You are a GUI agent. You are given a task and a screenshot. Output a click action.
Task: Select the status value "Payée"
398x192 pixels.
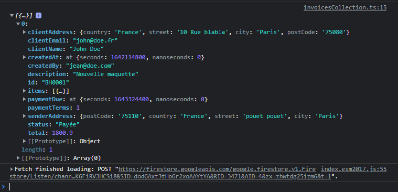[x=68, y=124]
